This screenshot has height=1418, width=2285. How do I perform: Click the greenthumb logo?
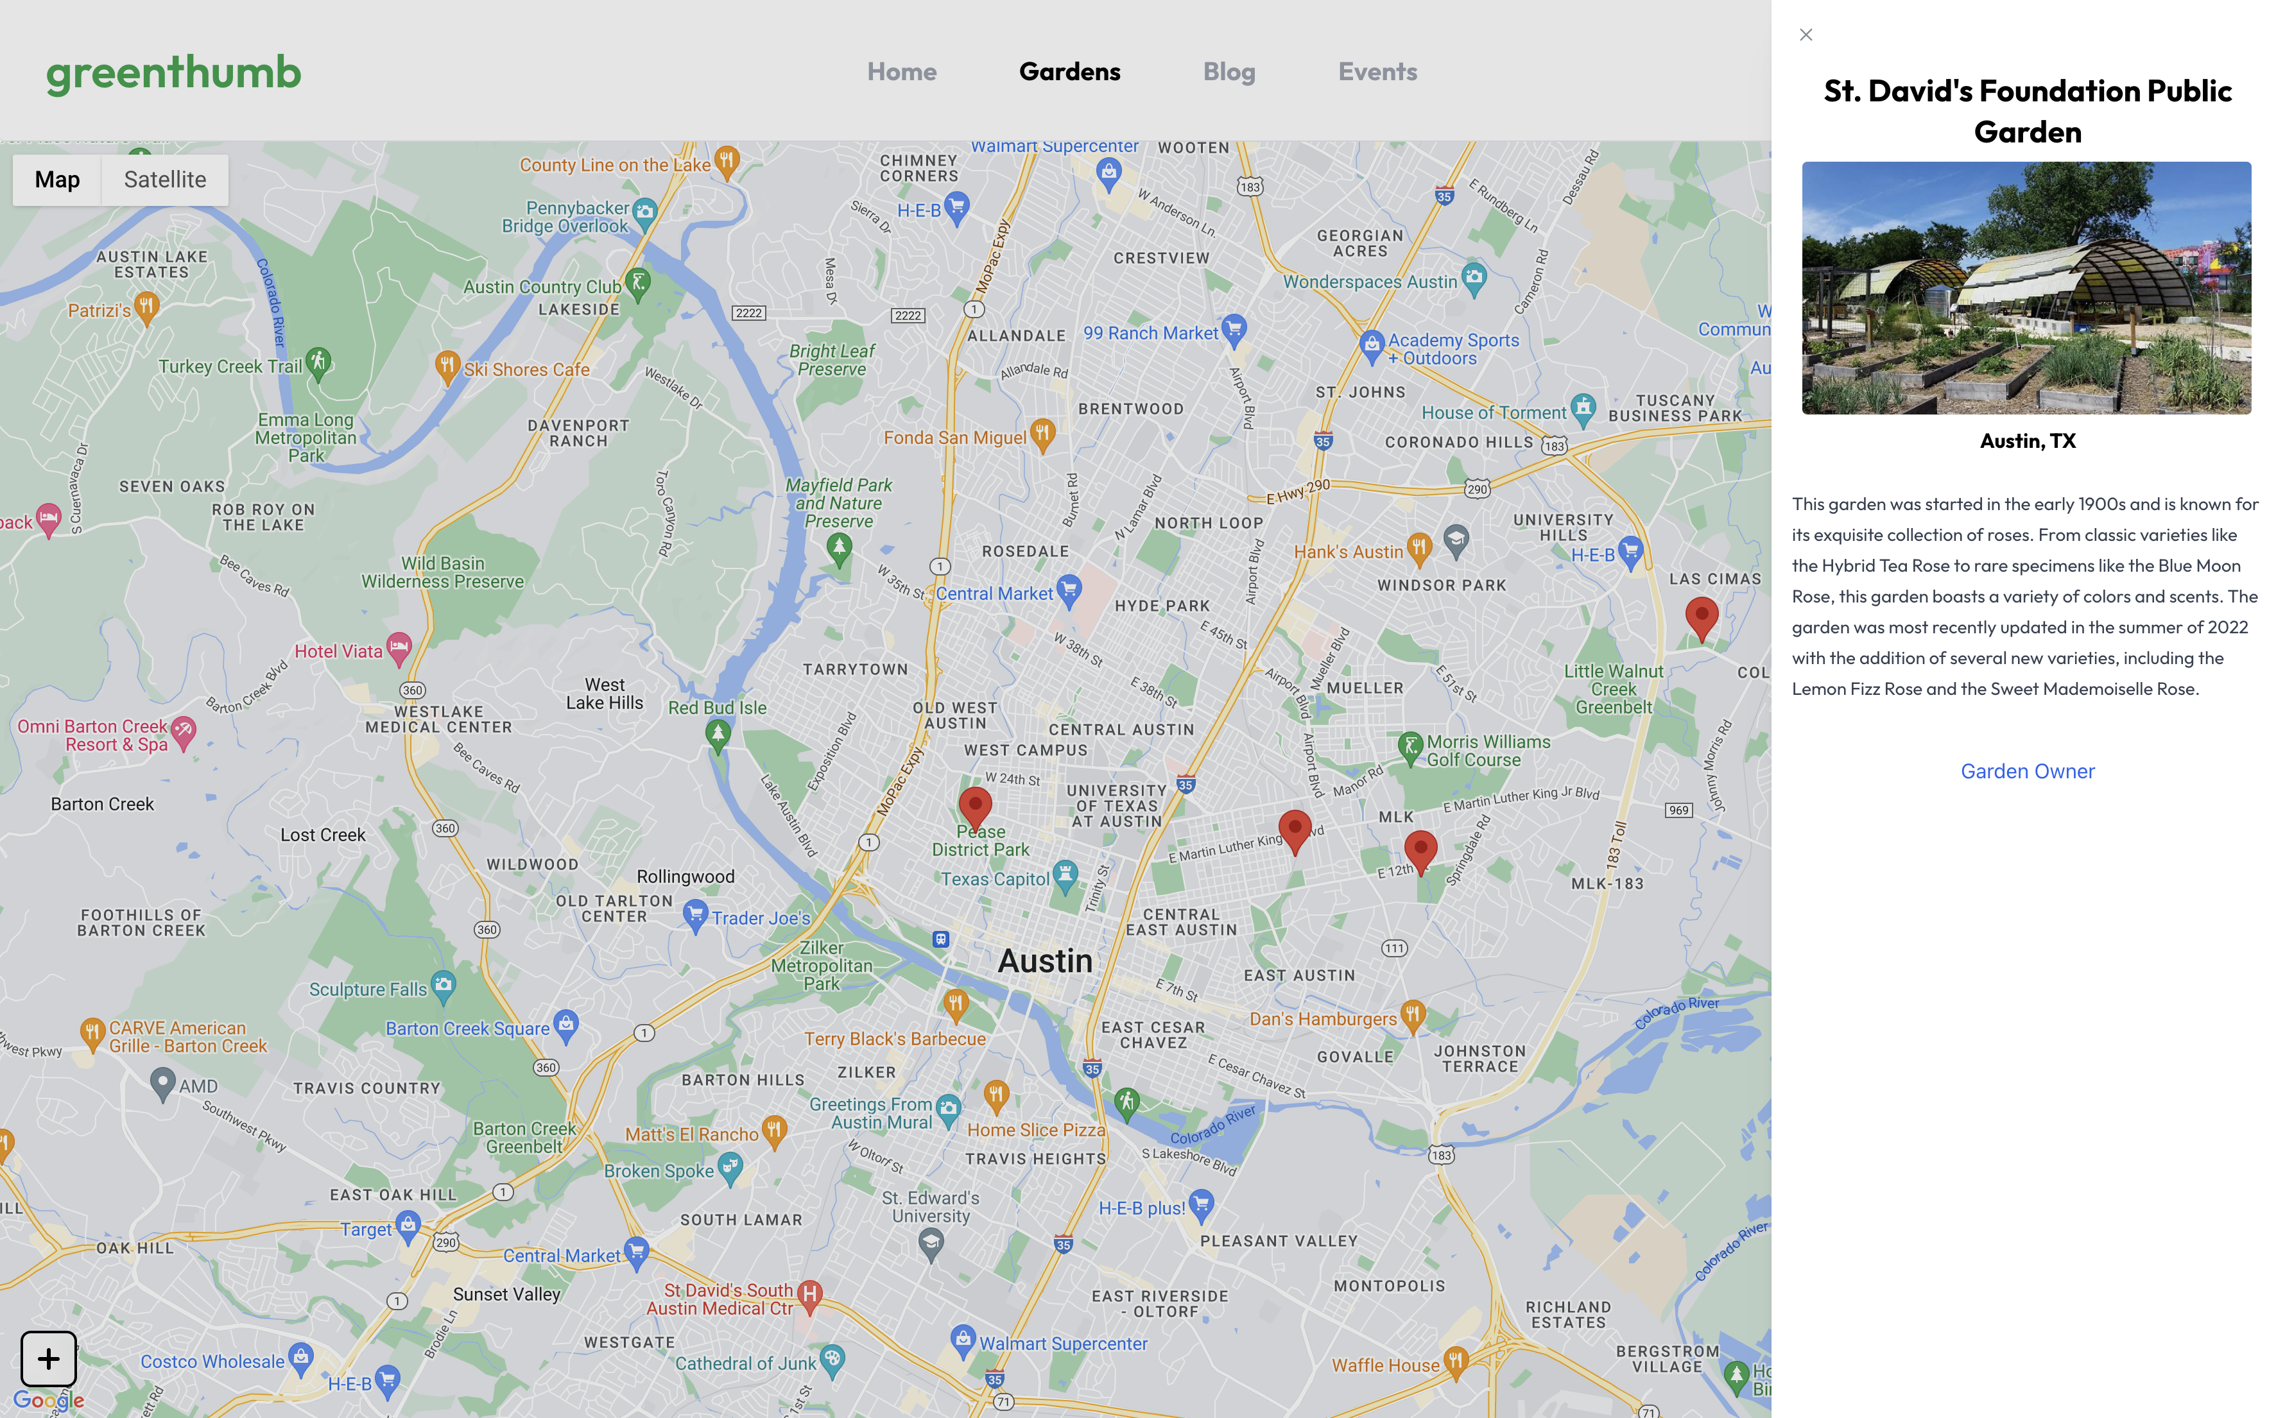coord(173,73)
